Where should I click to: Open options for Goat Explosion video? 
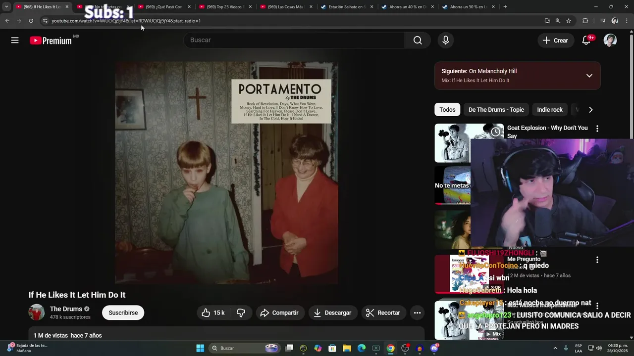coord(597,129)
